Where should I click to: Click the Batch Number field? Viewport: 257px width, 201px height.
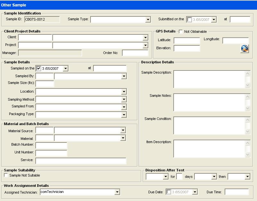click(51, 145)
